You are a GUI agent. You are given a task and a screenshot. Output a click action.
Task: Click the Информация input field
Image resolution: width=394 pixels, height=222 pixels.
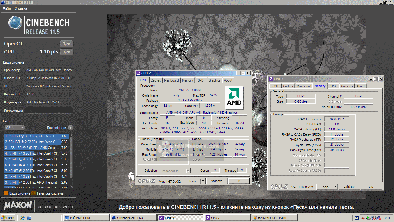coord(49,110)
